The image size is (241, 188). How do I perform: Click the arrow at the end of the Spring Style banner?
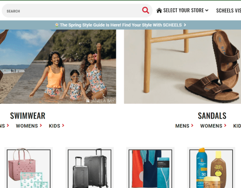coord(185,25)
